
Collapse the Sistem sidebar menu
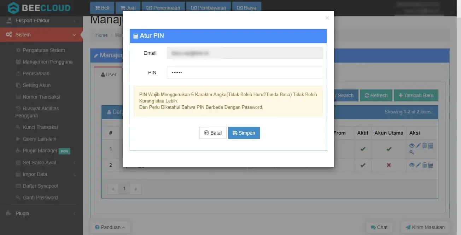tap(41, 35)
